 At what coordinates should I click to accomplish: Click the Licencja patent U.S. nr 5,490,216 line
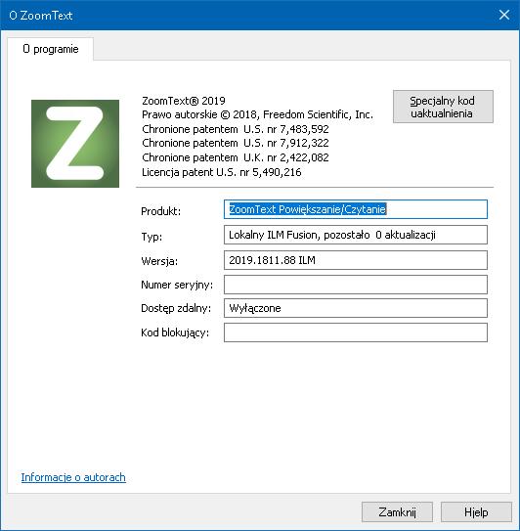[x=222, y=172]
